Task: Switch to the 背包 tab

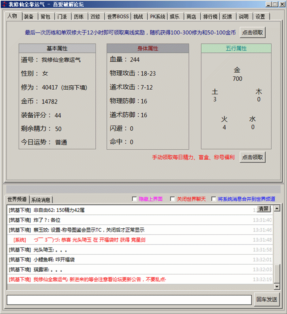Action: coord(45,17)
